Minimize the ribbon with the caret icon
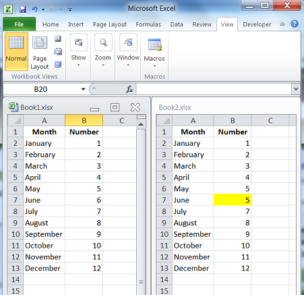 click(x=282, y=24)
